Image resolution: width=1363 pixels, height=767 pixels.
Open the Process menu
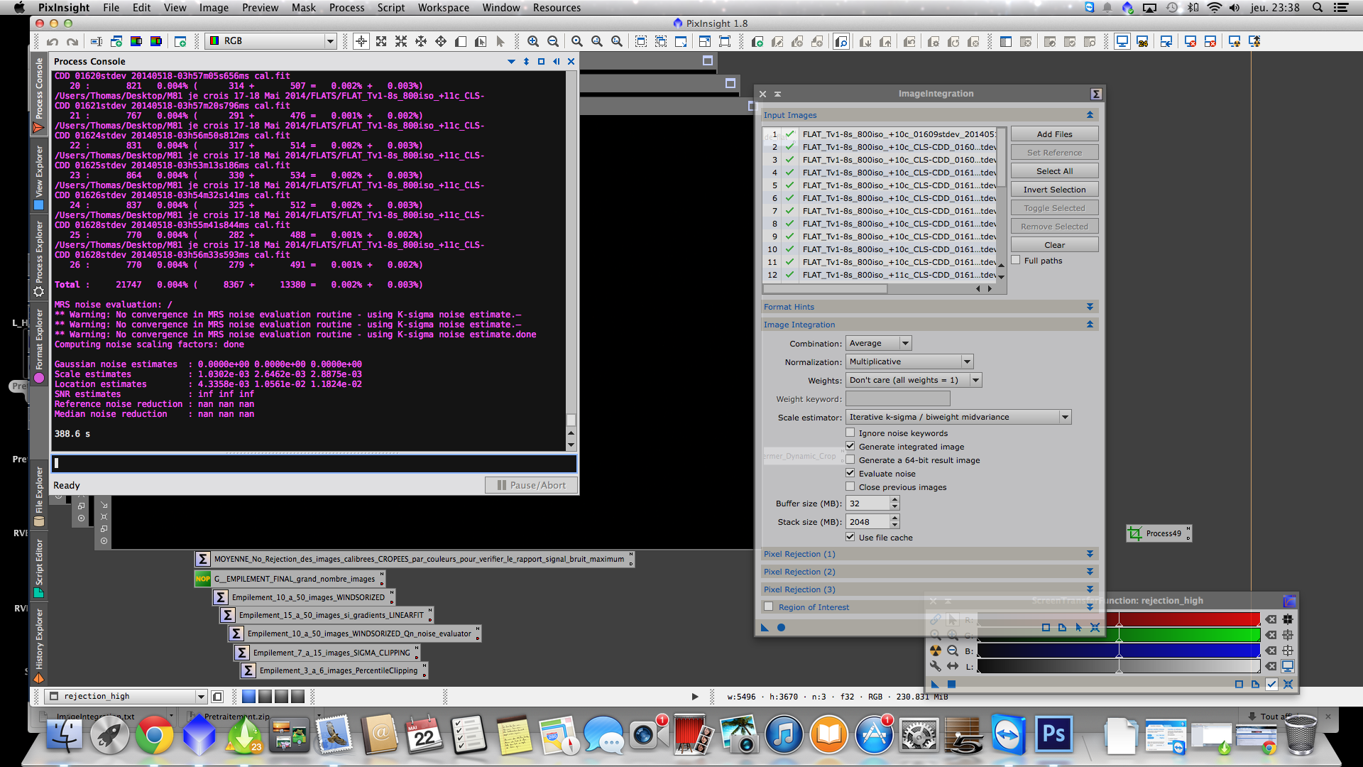point(346,8)
